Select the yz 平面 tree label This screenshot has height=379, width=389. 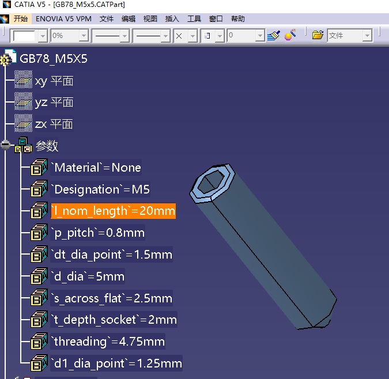[x=54, y=103]
